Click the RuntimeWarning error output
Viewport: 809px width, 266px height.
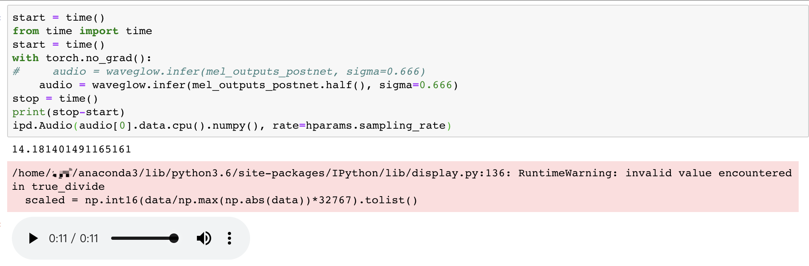[x=278, y=187]
